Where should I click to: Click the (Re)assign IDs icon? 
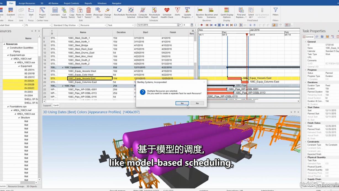98,12
